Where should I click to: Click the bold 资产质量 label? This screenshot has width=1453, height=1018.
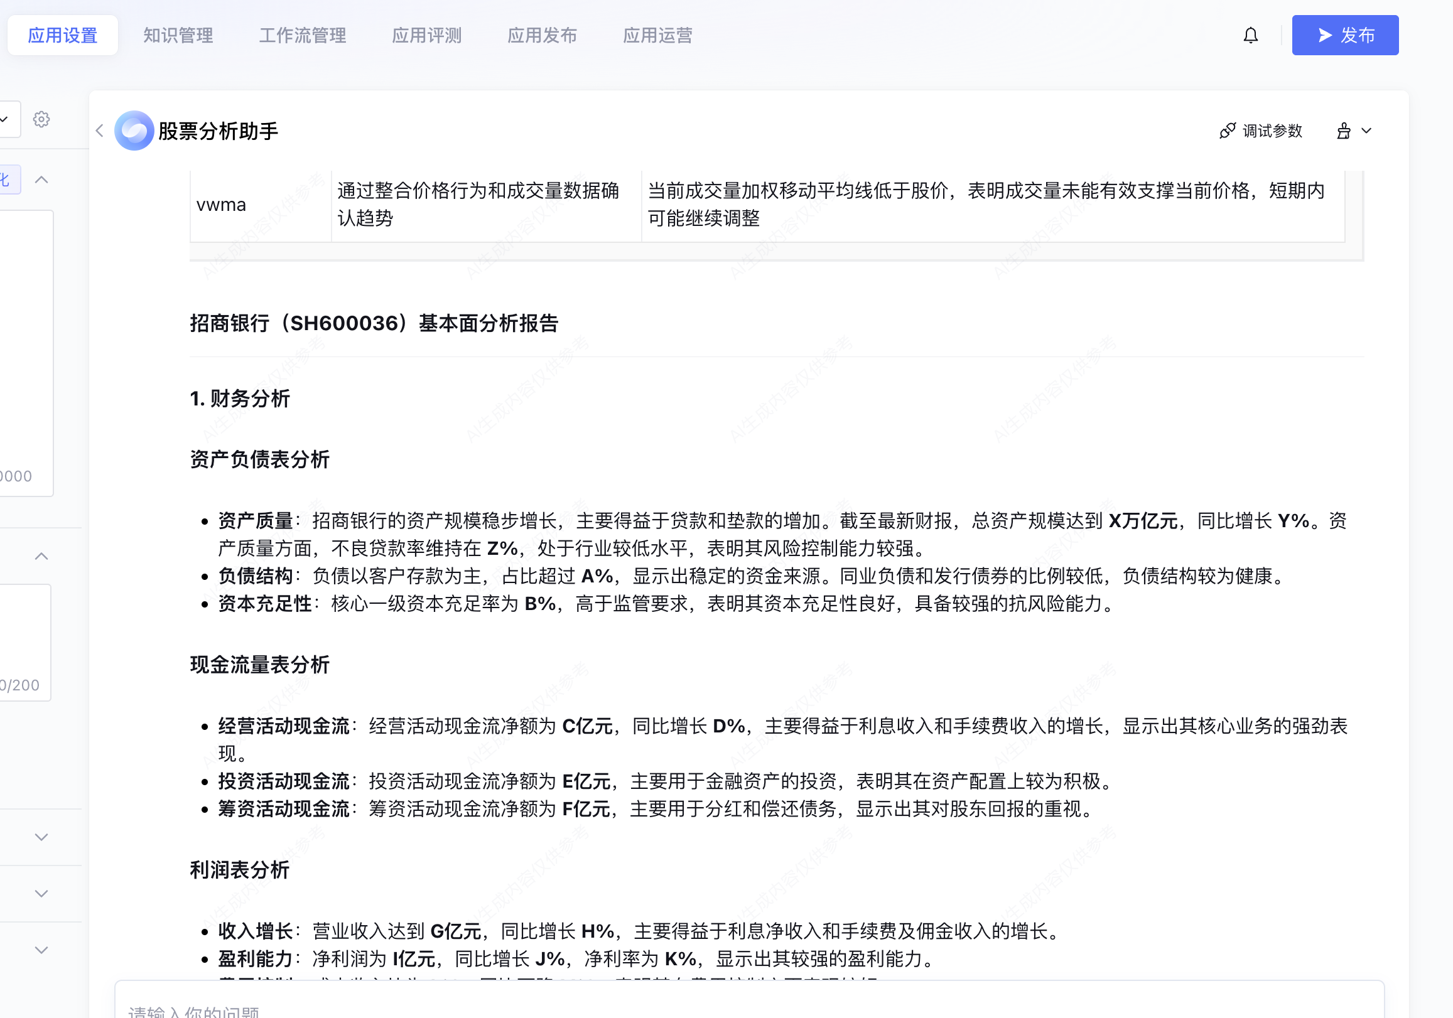[256, 521]
